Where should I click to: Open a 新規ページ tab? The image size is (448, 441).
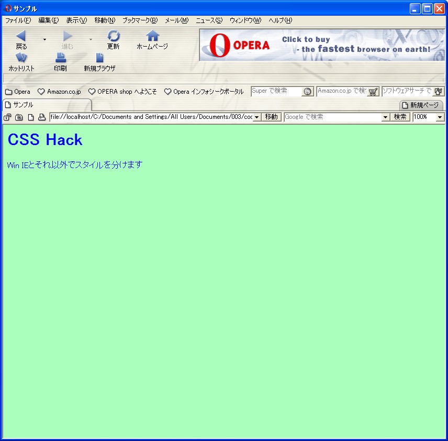(x=421, y=105)
